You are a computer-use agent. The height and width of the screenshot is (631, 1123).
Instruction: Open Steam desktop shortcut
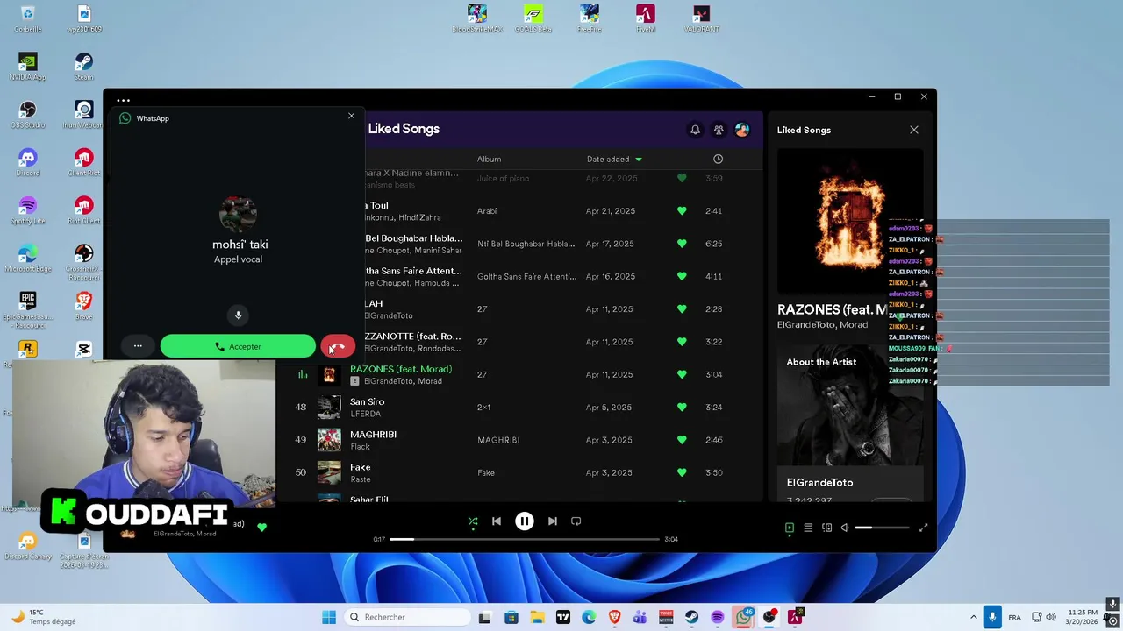pyautogui.click(x=83, y=67)
